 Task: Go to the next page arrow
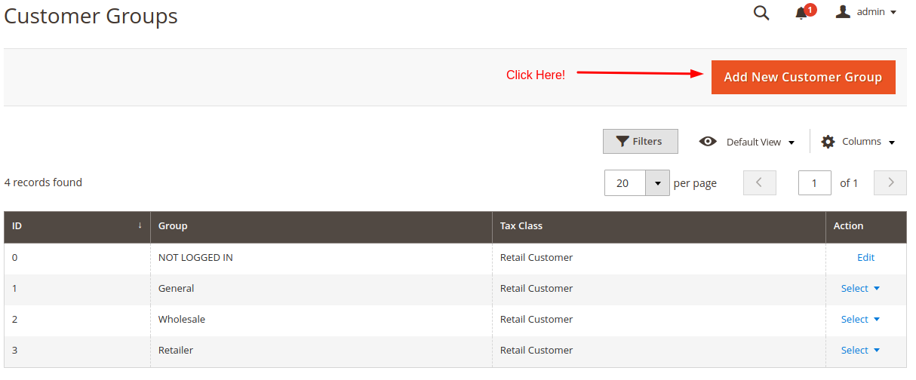[890, 182]
